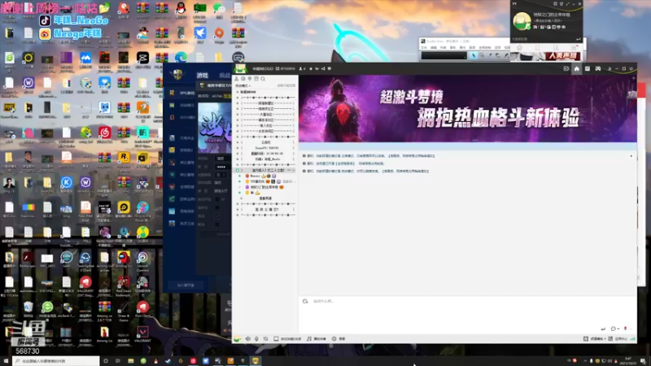Toggle the checked checkbox in game platform settings panel
The height and width of the screenshot is (366, 651).
click(x=217, y=216)
